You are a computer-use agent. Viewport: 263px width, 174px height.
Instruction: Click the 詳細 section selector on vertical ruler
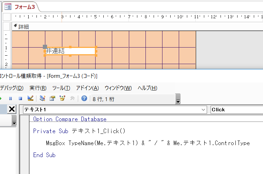[6, 27]
